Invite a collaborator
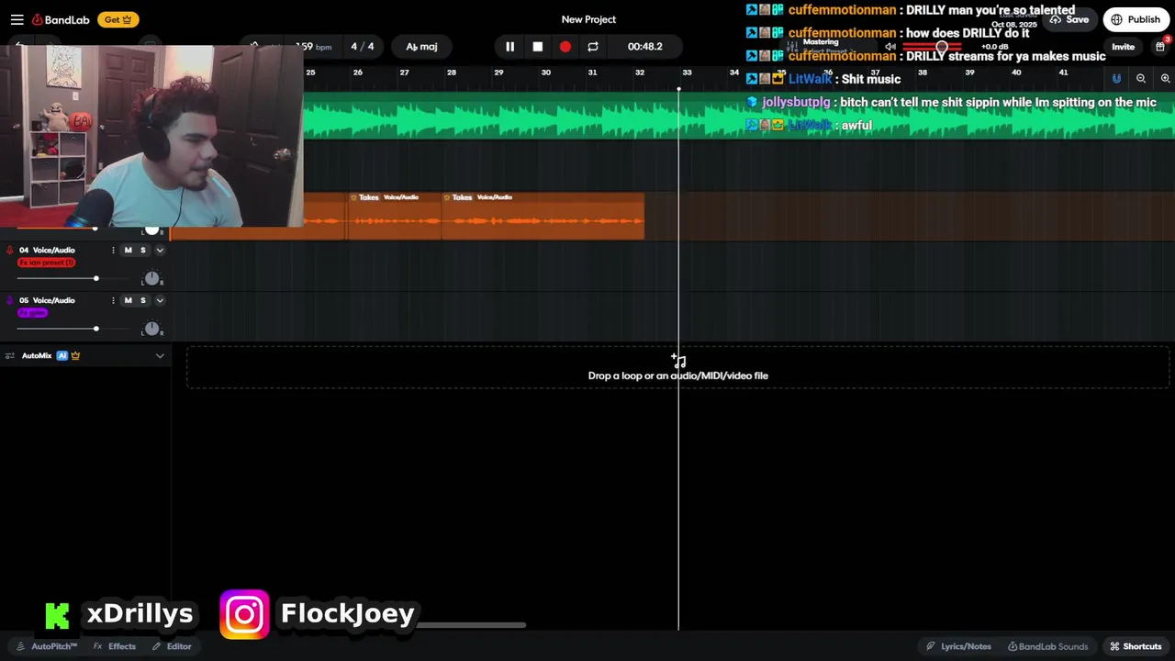The width and height of the screenshot is (1175, 661). (1123, 47)
